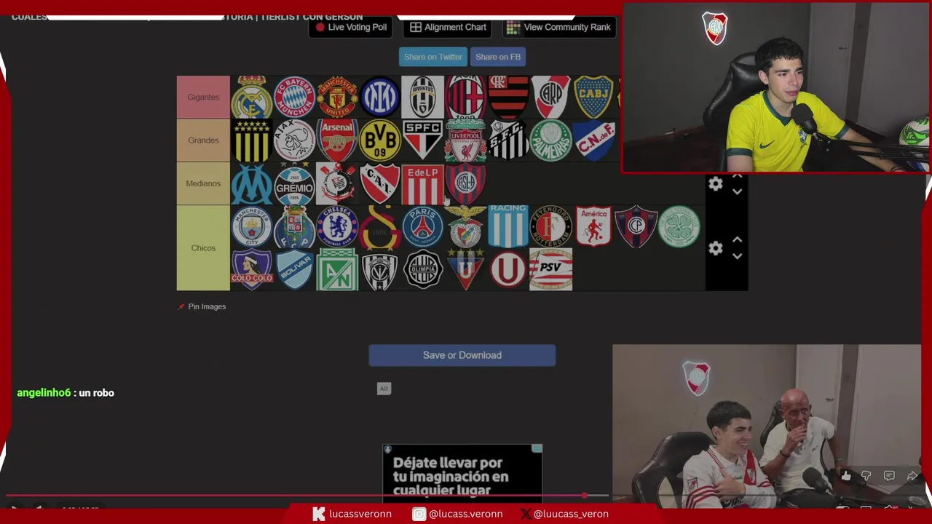Select the SPFC São Paulo crest
932x524 pixels.
pos(423,140)
